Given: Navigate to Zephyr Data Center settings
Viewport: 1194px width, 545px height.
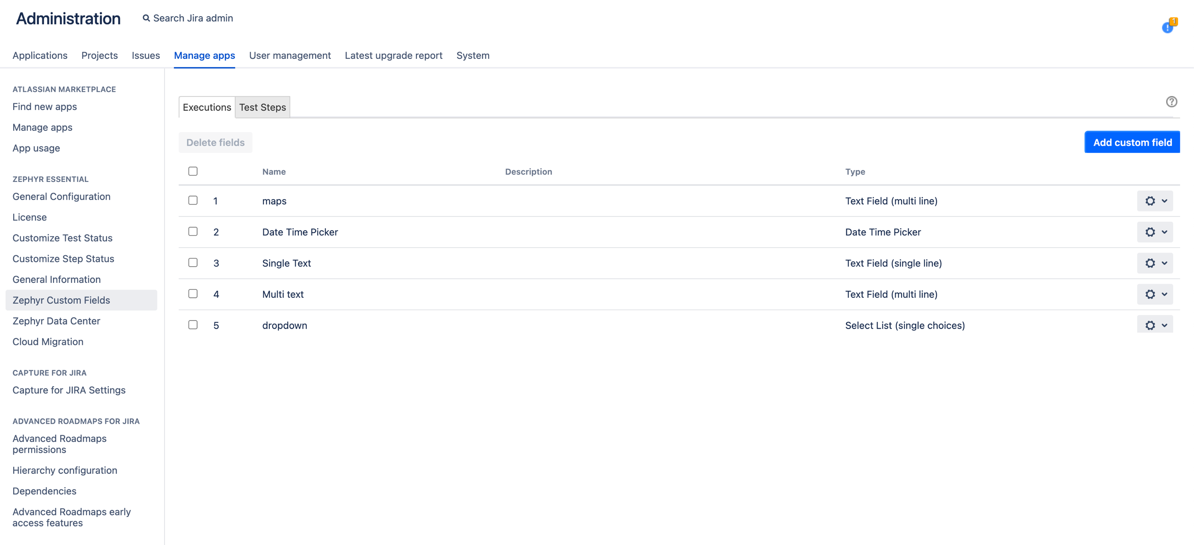Looking at the screenshot, I should point(56,320).
